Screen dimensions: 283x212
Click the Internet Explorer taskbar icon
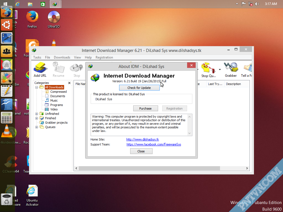(x=17, y=4)
